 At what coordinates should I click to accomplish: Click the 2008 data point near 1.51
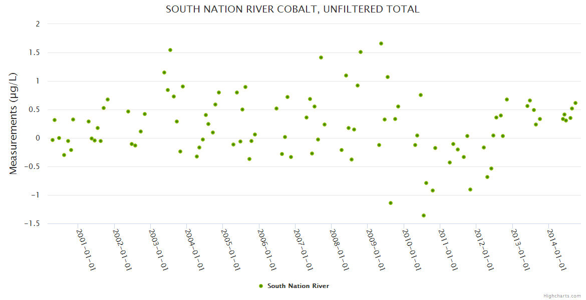coord(361,52)
